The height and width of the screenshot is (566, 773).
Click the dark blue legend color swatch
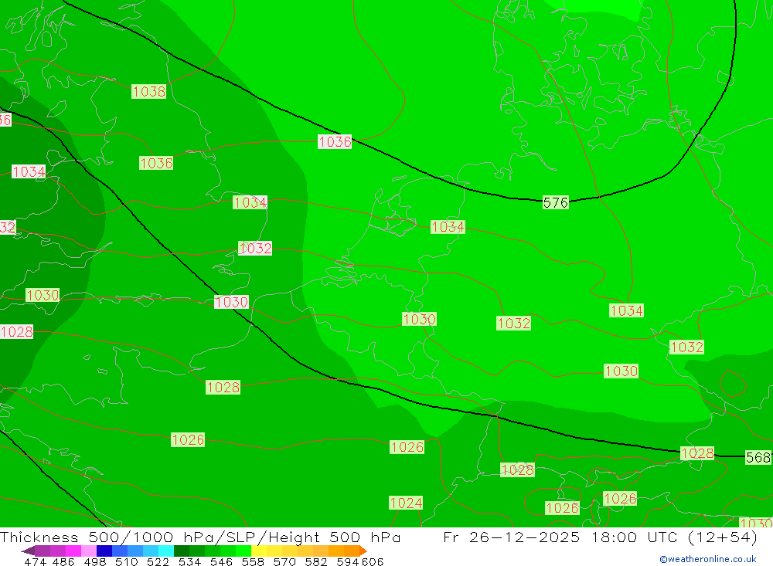pos(104,551)
